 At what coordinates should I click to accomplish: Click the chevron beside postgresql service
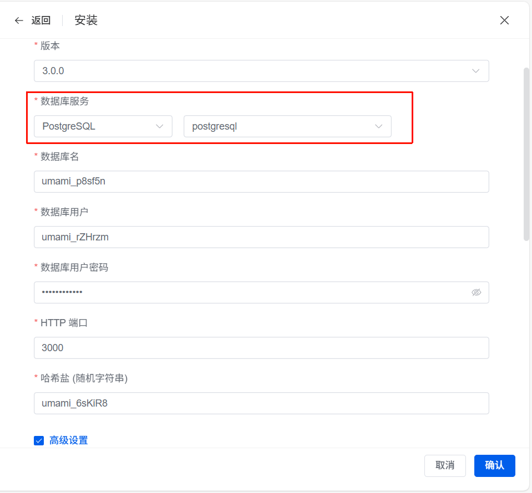(x=379, y=126)
